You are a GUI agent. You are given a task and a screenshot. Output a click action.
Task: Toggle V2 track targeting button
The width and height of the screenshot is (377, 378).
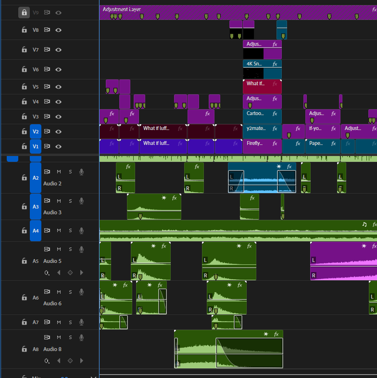(x=36, y=131)
